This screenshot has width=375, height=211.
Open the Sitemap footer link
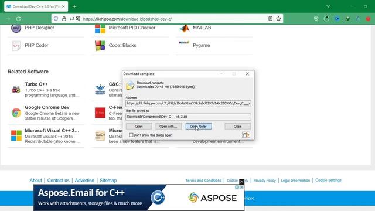point(108,181)
